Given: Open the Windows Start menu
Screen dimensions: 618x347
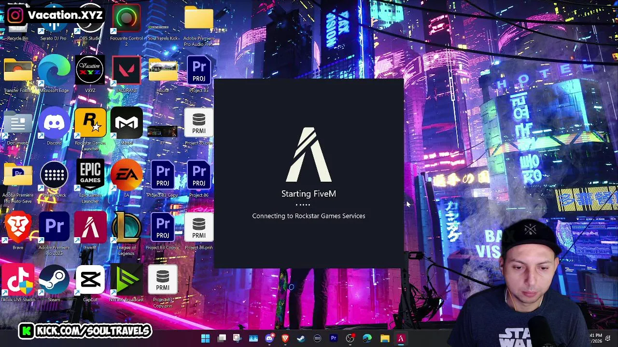Looking at the screenshot, I should 205,338.
